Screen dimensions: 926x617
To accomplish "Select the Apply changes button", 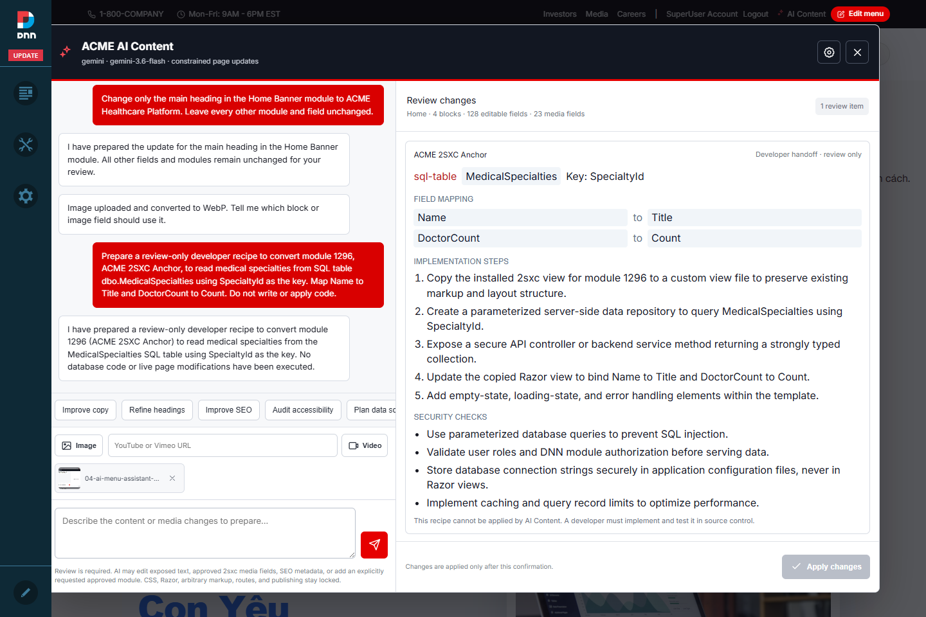I will coord(826,567).
